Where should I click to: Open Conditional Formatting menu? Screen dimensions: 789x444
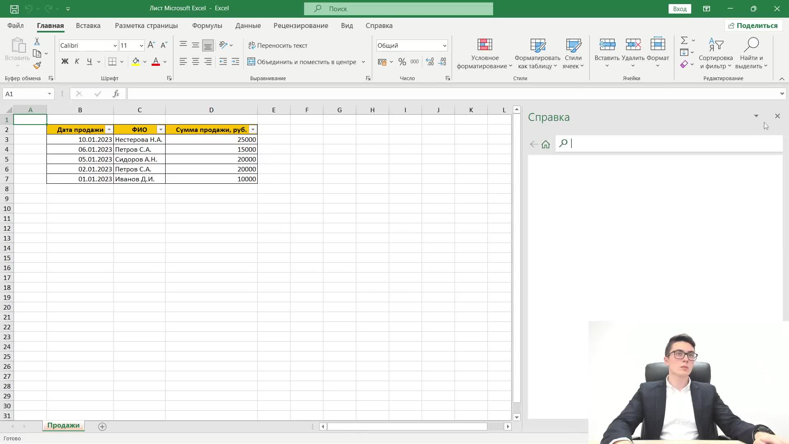[x=484, y=53]
